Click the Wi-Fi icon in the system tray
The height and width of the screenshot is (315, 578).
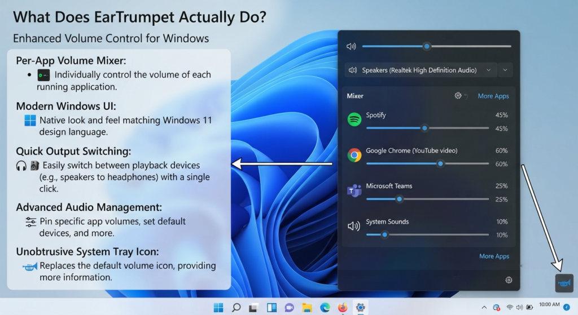[x=510, y=307]
